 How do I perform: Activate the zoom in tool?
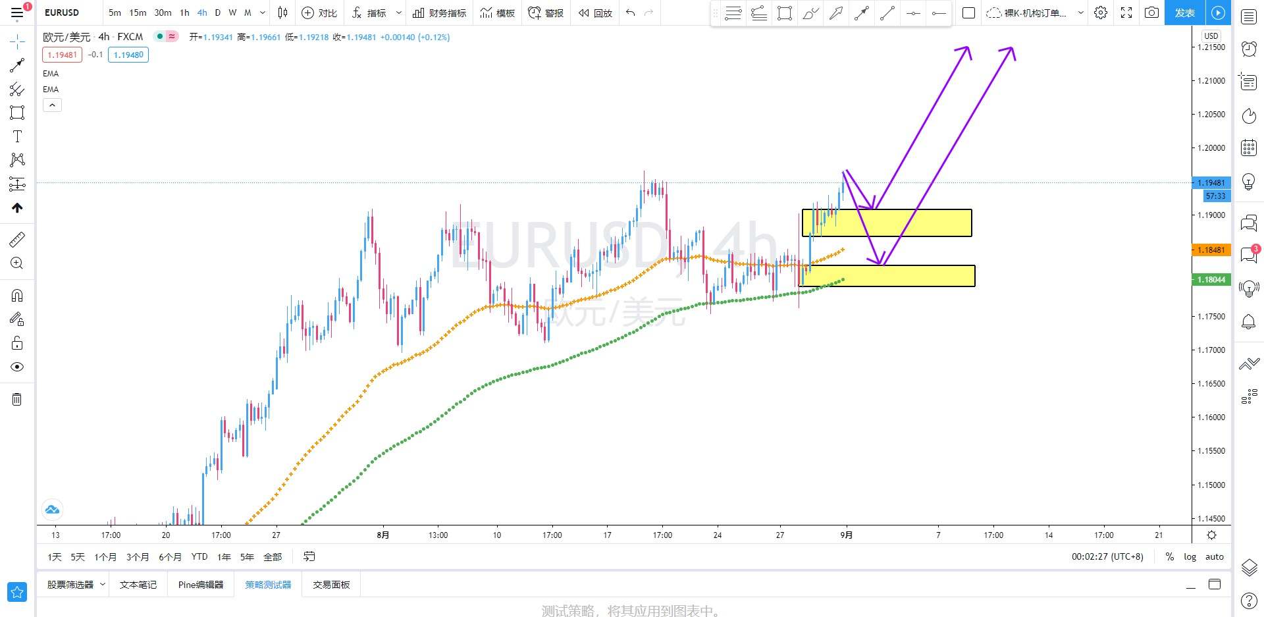coord(17,263)
